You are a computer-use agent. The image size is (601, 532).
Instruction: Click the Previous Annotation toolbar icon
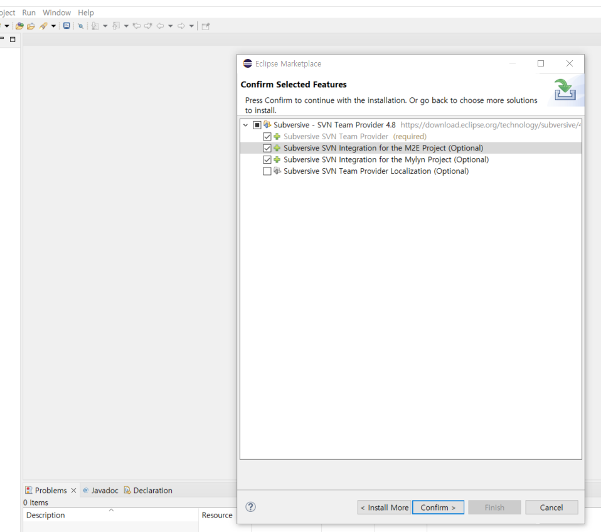coord(116,26)
